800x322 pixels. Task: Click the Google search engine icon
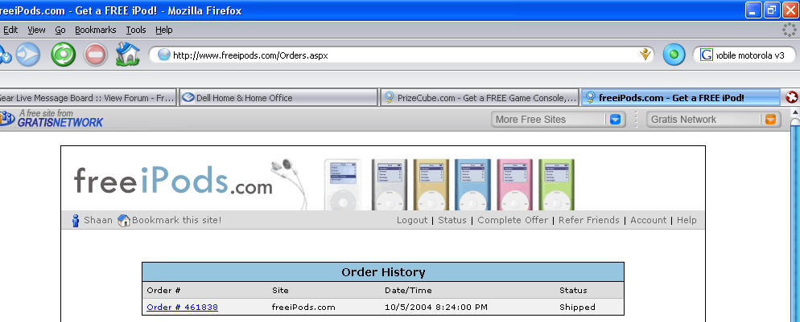coord(706,55)
